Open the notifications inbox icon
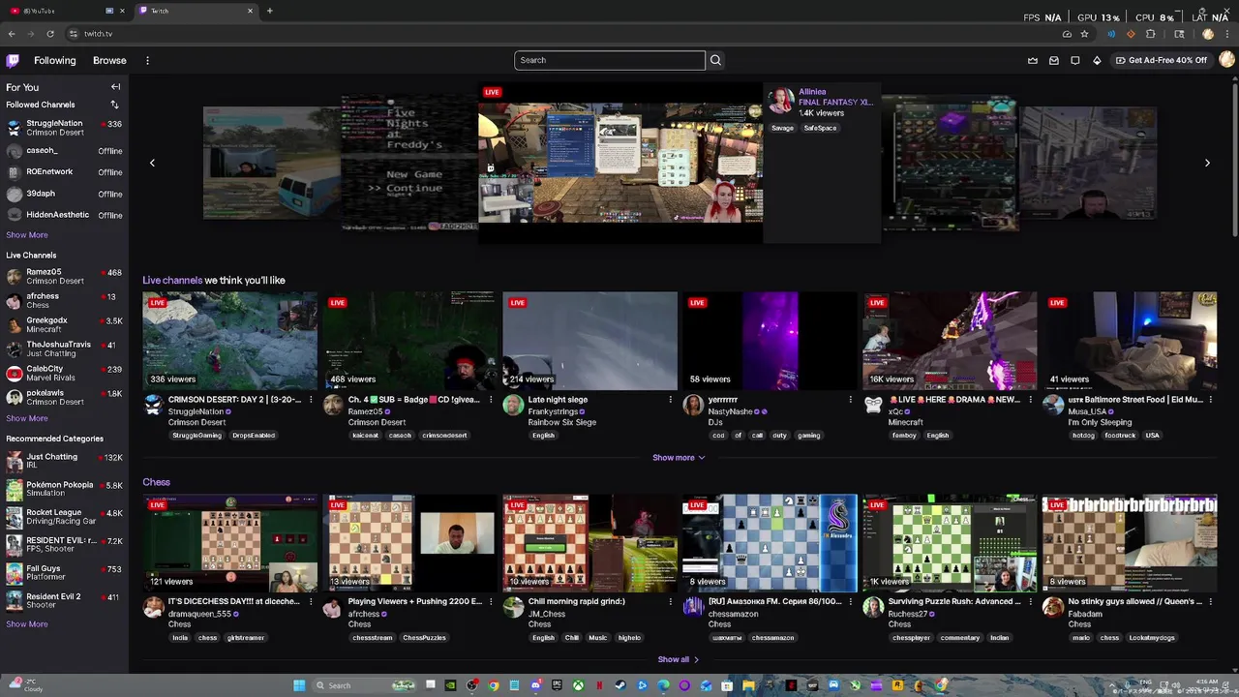The image size is (1239, 697). [1053, 60]
